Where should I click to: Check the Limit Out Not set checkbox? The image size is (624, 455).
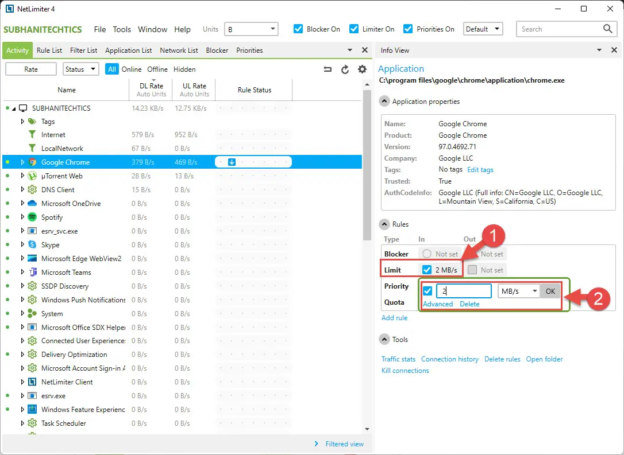coord(472,270)
